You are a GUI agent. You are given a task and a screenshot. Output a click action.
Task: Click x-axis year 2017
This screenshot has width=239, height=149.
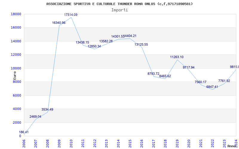coord(154,143)
